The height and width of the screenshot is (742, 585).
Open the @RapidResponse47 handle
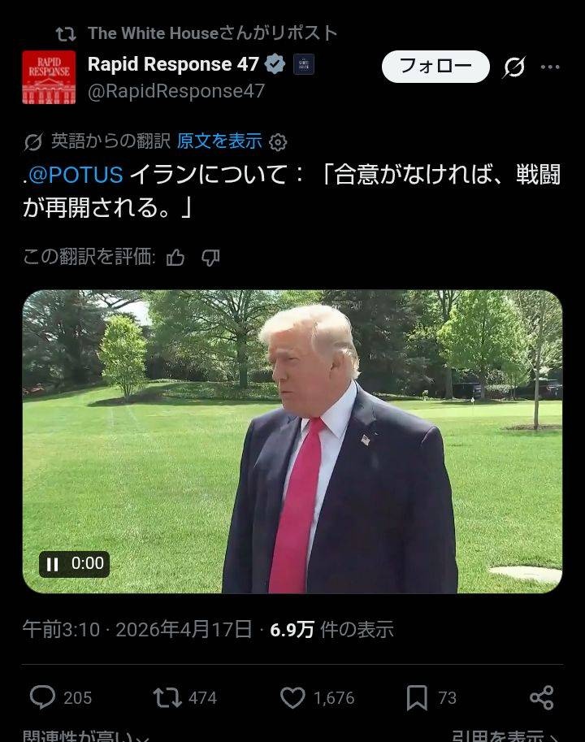(x=176, y=91)
